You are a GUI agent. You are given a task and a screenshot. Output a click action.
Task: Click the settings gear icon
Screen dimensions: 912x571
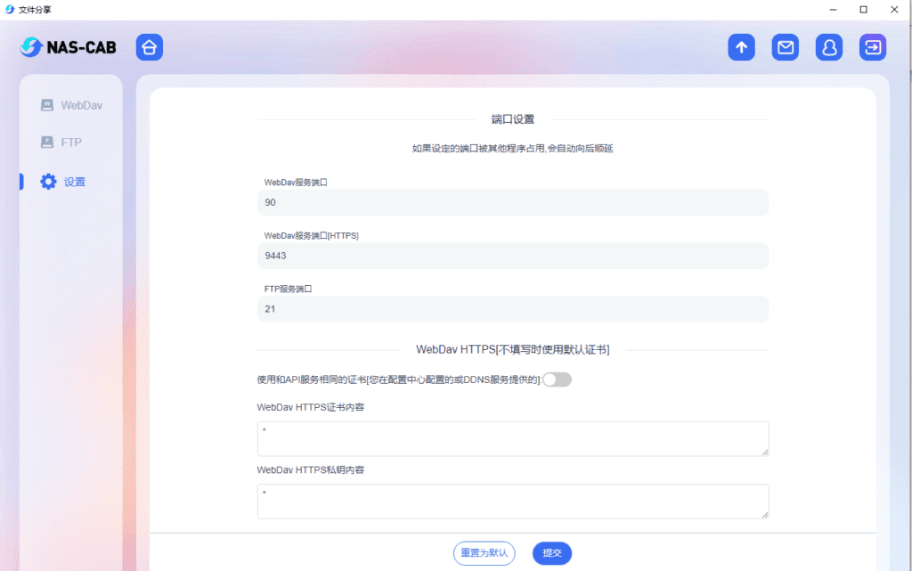48,182
